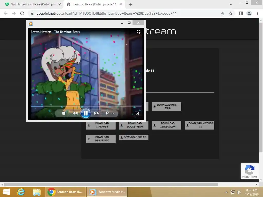Screen dimensions: 263x197
Task: Click the fast forward next button
Action: (x=96, y=113)
